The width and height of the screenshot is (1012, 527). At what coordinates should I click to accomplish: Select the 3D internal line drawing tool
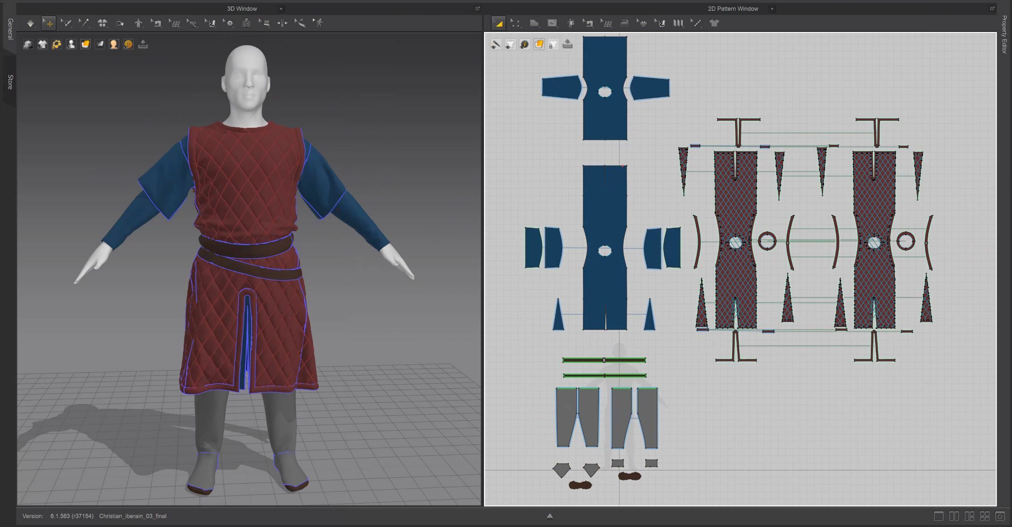click(x=192, y=23)
